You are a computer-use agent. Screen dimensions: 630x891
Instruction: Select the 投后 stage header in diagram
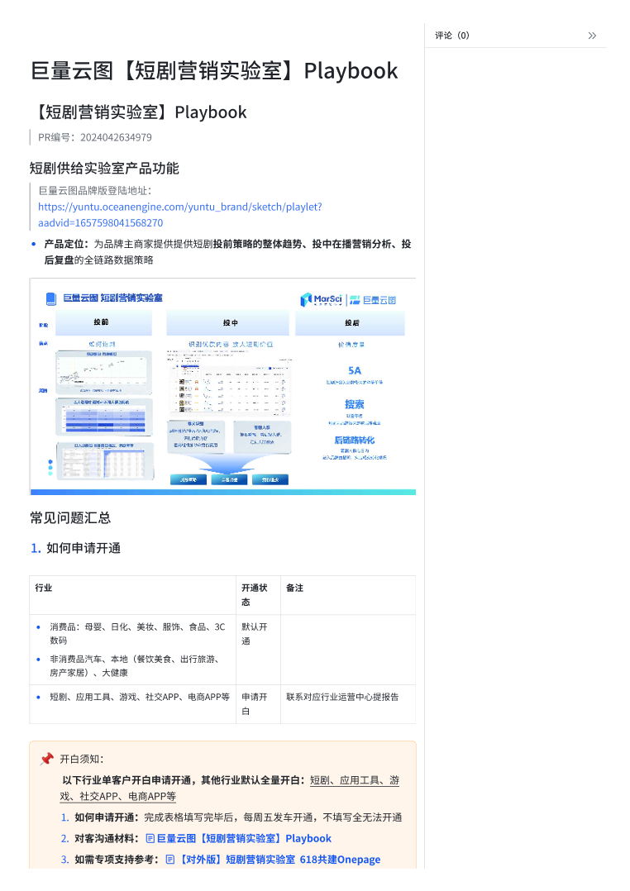click(x=352, y=322)
